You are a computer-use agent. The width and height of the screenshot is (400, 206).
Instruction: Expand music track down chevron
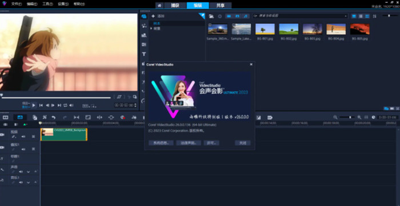29,182
